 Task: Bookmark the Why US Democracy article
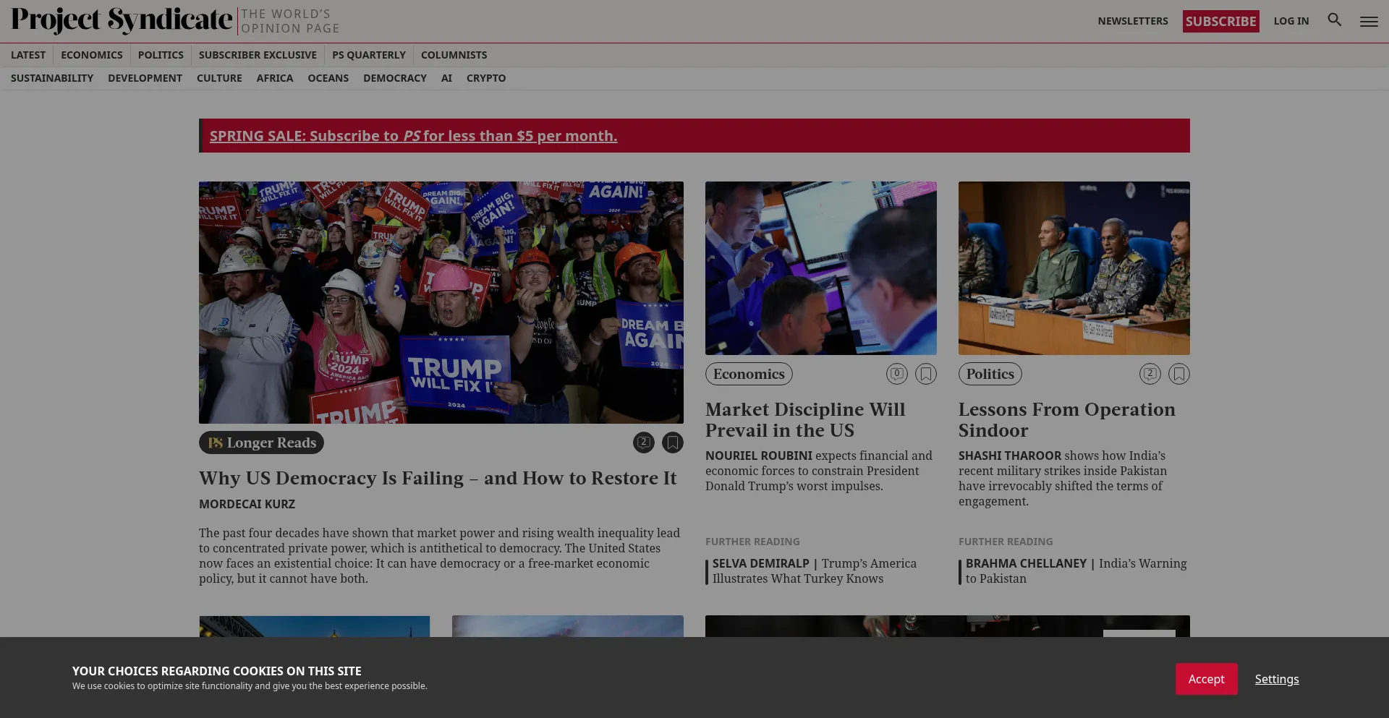coord(673,443)
